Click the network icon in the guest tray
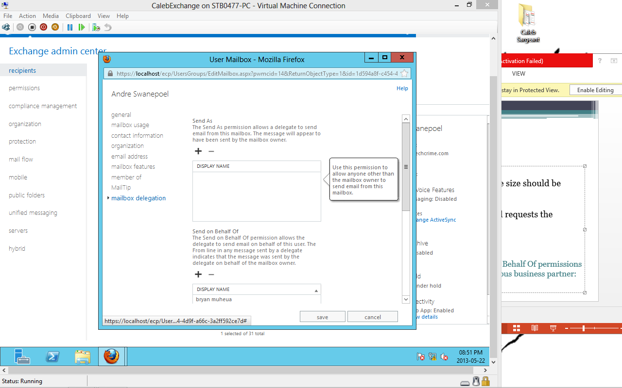Viewport: 622px width, 388px height. coord(432,356)
